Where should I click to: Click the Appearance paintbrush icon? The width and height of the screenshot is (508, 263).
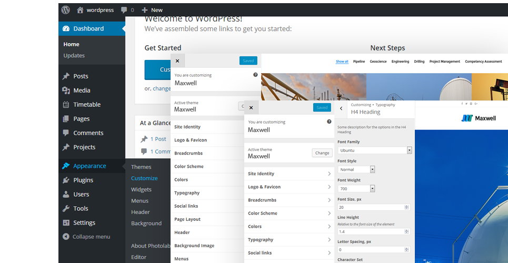(66, 166)
